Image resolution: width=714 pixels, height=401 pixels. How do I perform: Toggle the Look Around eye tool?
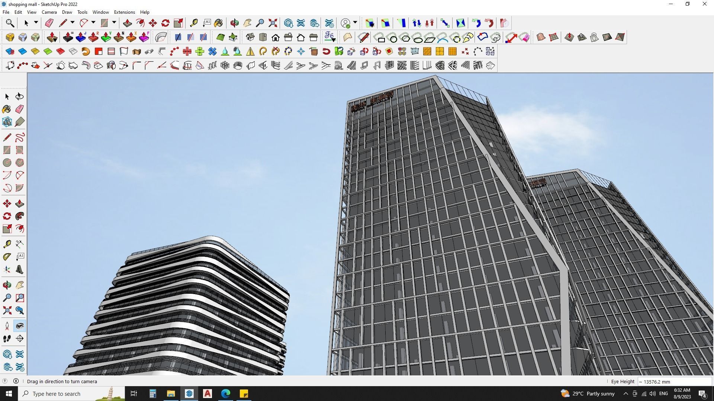pyautogui.click(x=19, y=326)
